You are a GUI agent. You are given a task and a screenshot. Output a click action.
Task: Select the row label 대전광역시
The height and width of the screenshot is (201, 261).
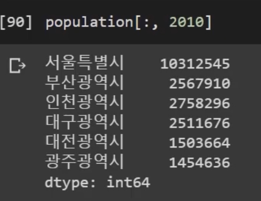(x=85, y=142)
